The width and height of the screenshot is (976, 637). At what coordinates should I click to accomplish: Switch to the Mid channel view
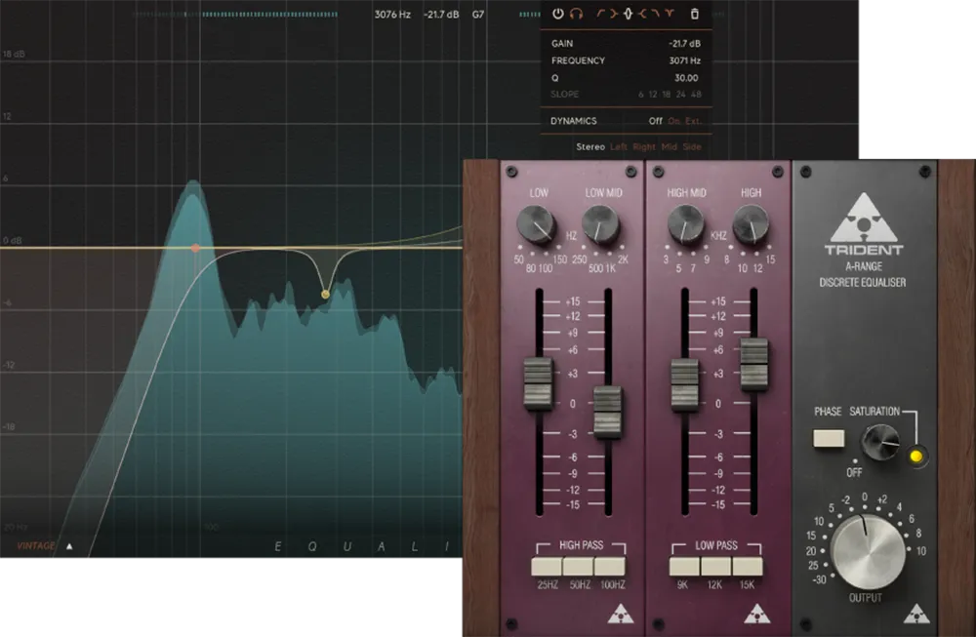[x=671, y=145]
